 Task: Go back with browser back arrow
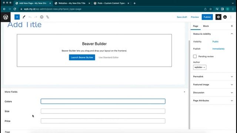[4, 9]
